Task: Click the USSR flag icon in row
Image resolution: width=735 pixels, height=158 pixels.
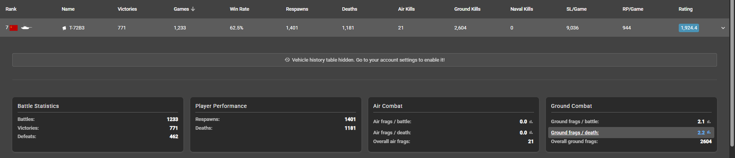Action: 14,28
